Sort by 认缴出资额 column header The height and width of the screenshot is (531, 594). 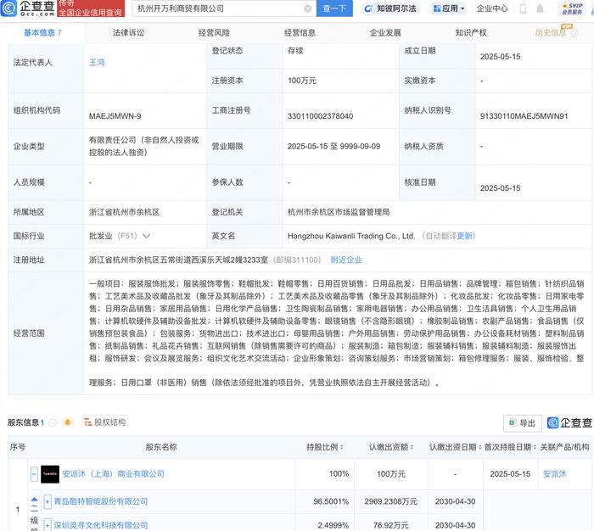point(391,447)
